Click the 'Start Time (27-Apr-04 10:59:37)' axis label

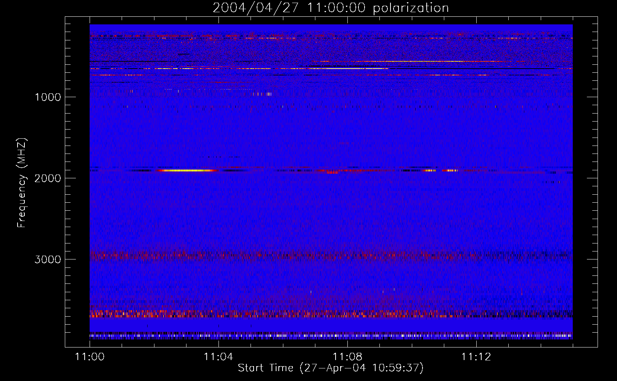(x=331, y=368)
